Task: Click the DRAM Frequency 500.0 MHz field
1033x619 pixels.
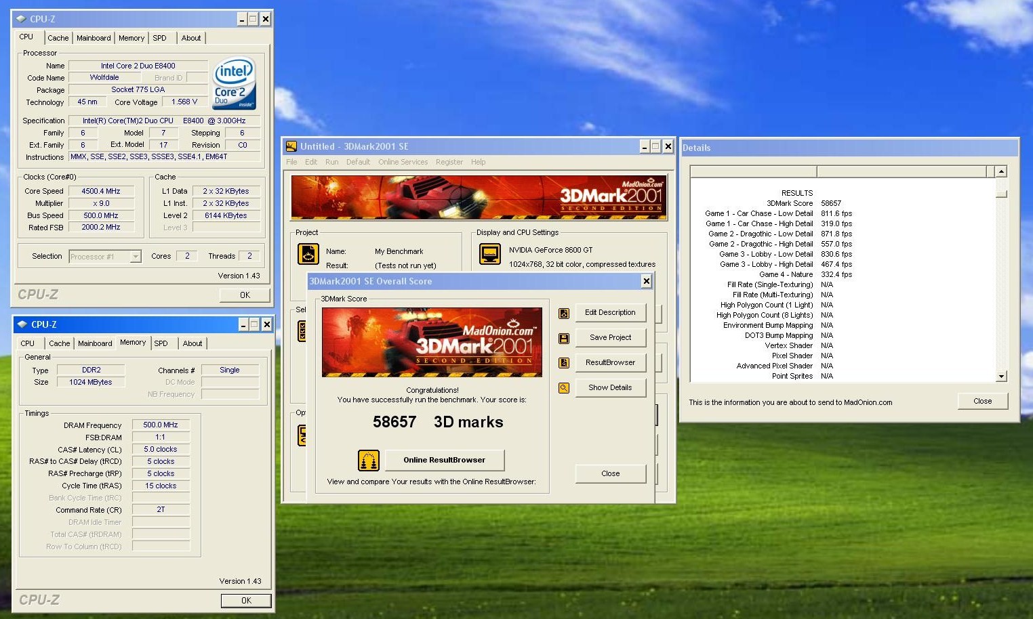Action: tap(161, 425)
